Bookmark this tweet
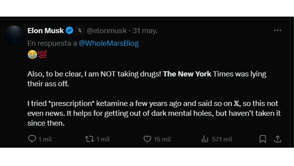This screenshot has width=294, height=166. click(263, 139)
